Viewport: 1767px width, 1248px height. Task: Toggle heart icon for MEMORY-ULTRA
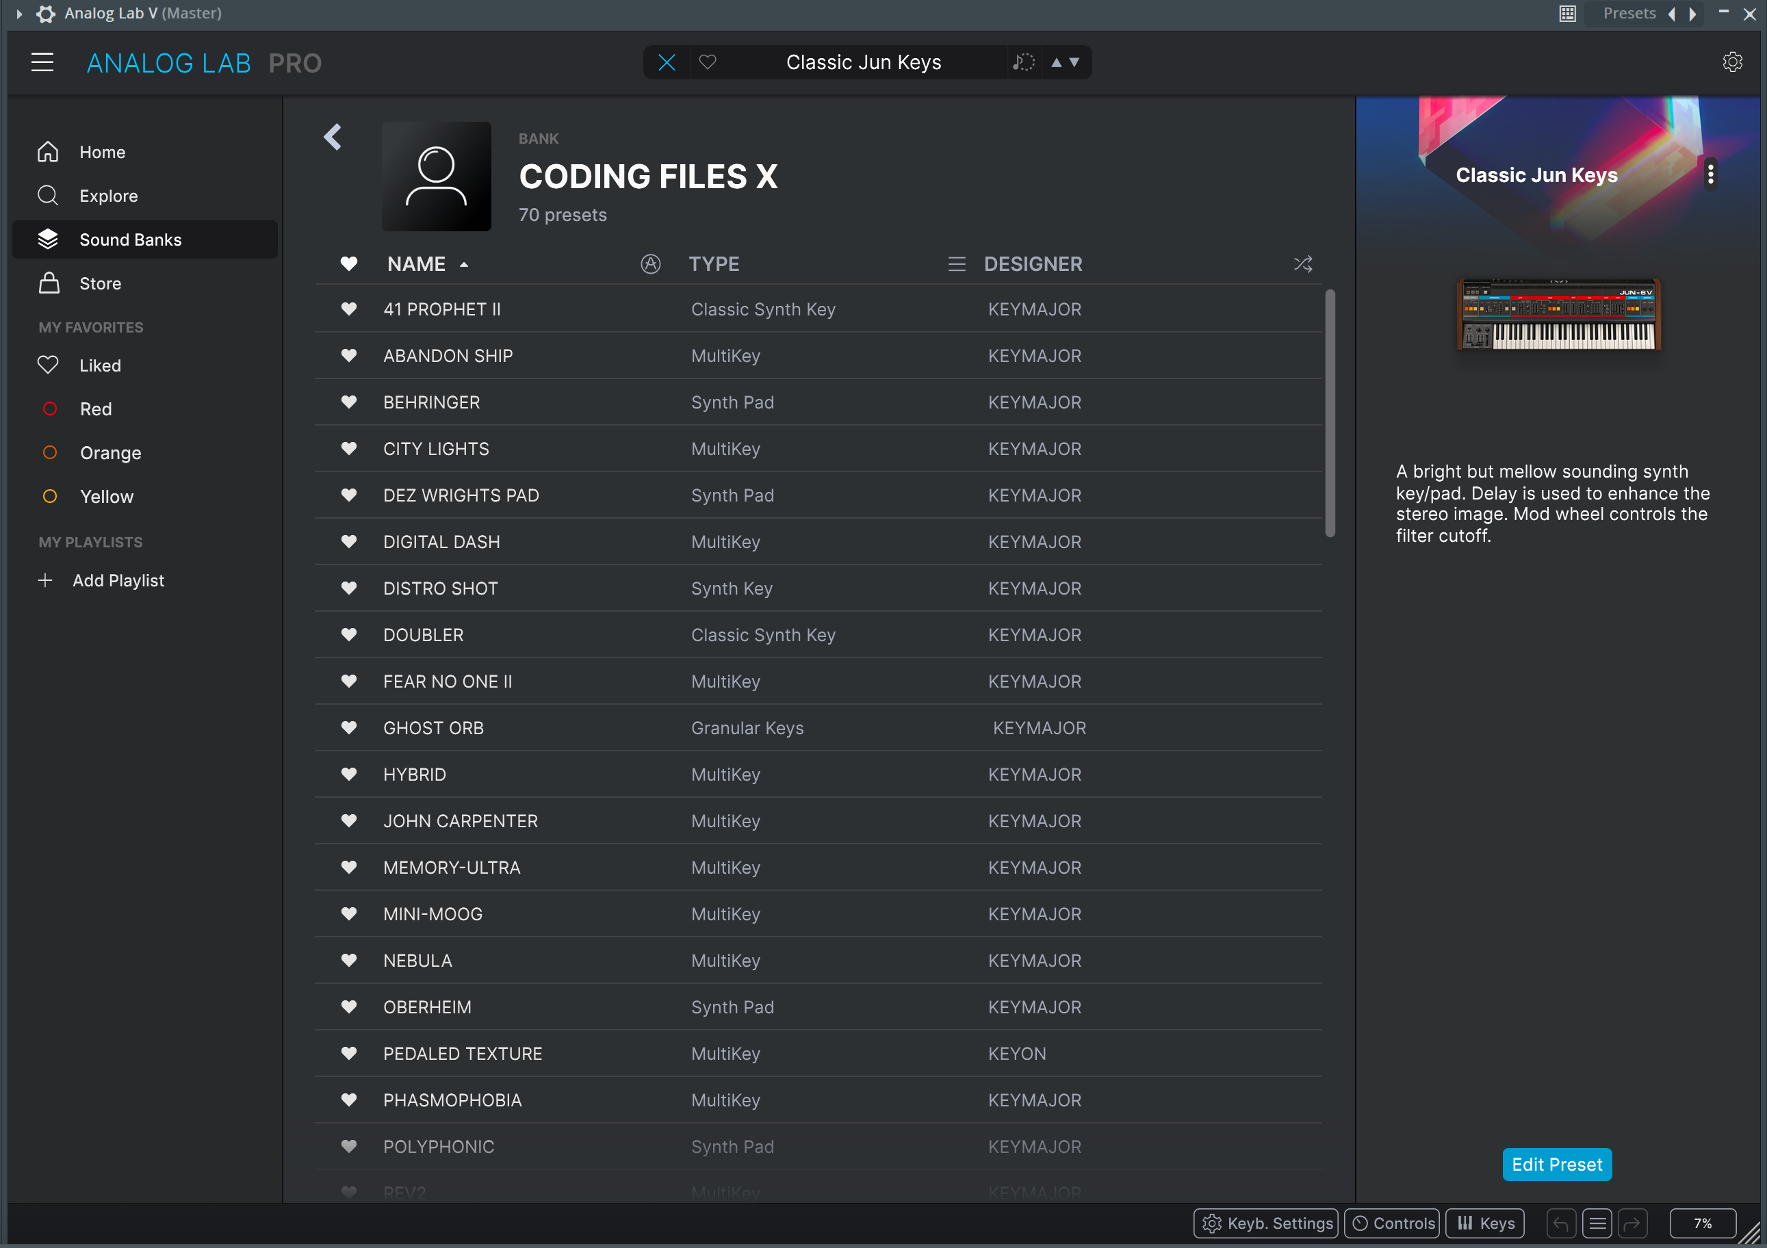(348, 868)
